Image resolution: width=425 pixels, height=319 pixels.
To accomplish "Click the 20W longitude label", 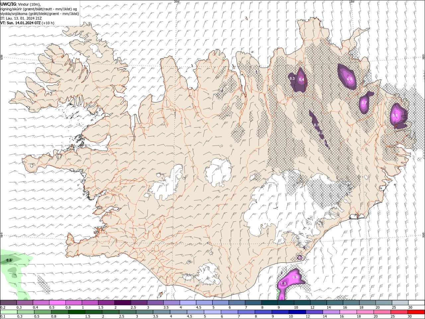I will point(177,2).
